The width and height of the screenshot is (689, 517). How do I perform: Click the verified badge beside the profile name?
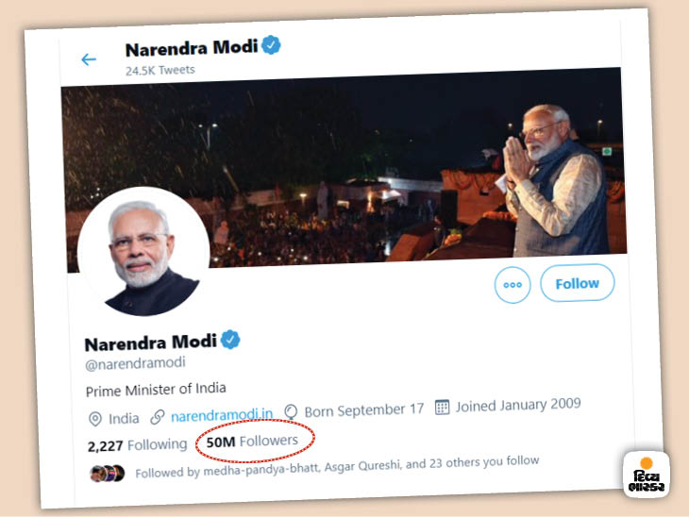(x=230, y=340)
